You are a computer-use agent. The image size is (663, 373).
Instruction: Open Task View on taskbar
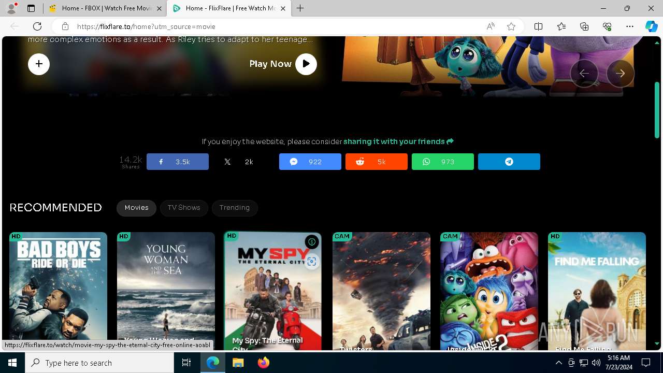(x=186, y=363)
